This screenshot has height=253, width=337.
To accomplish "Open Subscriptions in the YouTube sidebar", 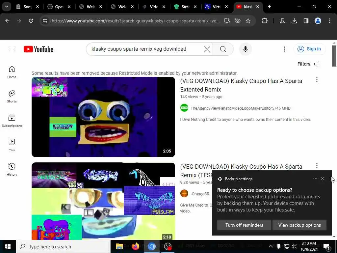I will tap(12, 121).
